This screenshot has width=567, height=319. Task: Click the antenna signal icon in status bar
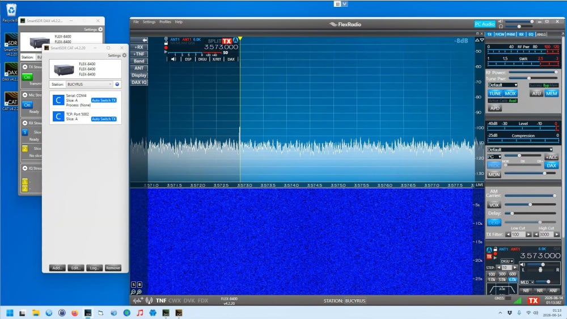click(x=149, y=300)
